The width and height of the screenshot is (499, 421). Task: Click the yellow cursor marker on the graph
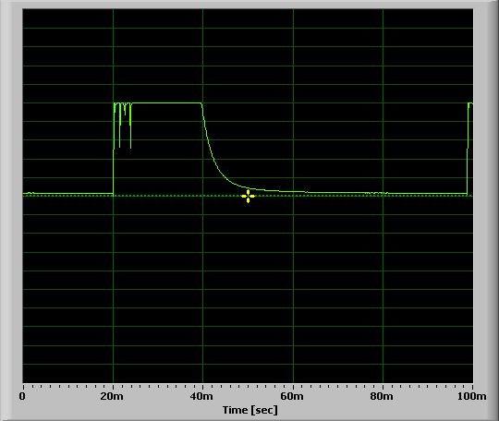248,197
